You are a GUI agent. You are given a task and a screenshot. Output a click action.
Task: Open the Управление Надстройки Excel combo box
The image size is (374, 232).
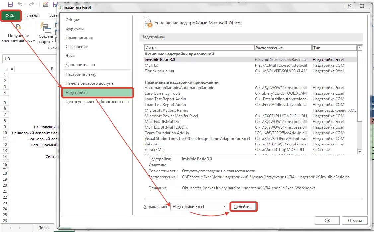198,206
